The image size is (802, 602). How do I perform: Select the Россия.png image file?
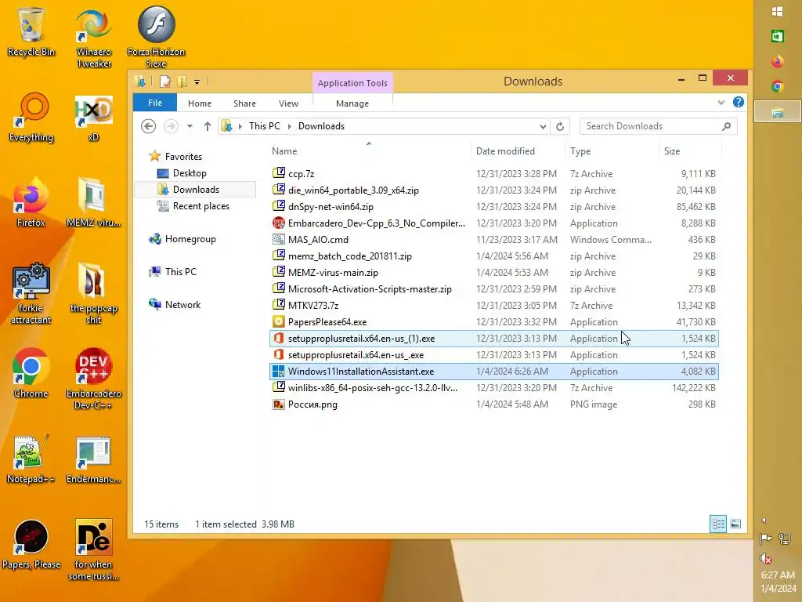click(x=493, y=404)
